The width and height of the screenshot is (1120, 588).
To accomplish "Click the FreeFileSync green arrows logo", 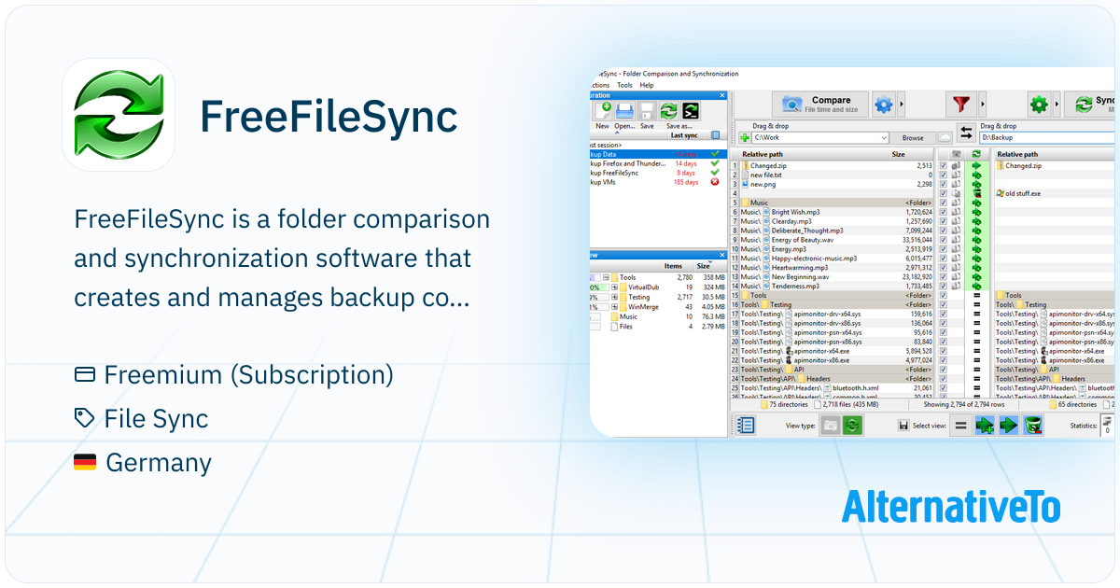I will (119, 115).
